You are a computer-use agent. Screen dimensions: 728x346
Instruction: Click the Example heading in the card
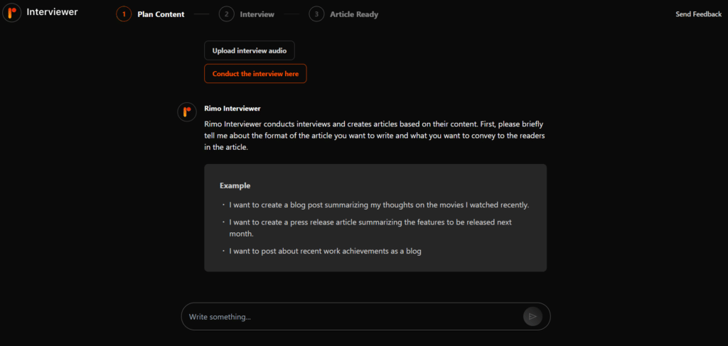click(x=235, y=185)
